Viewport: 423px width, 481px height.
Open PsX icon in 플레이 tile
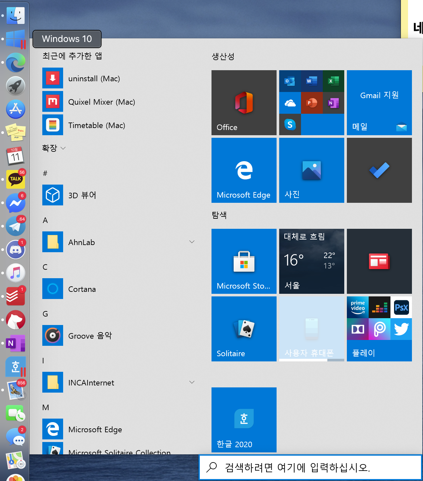pyautogui.click(x=401, y=307)
